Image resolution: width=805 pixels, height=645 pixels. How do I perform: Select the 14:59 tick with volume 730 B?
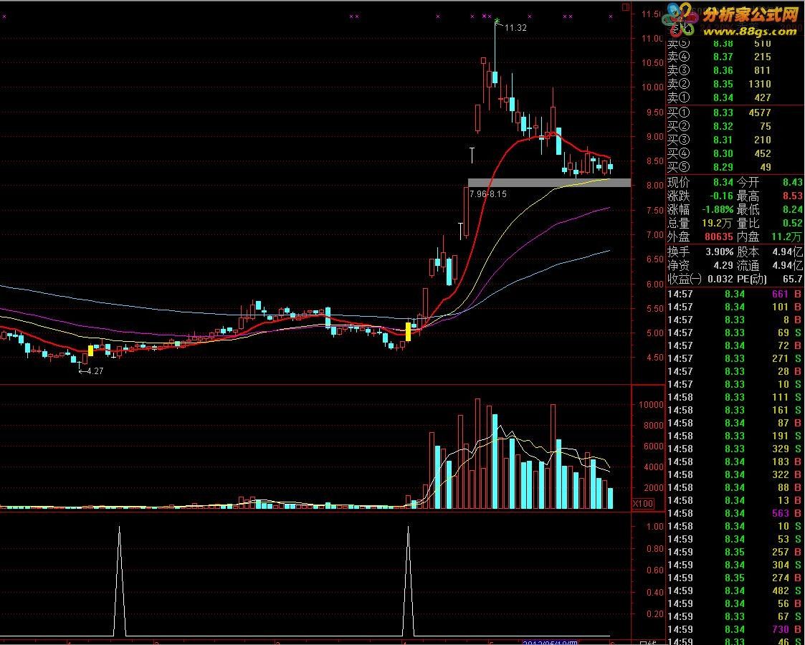(735, 629)
